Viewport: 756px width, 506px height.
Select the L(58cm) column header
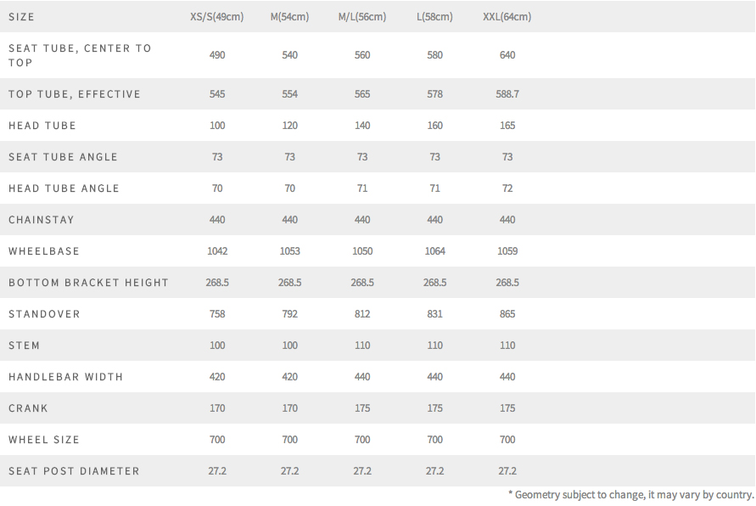click(434, 17)
